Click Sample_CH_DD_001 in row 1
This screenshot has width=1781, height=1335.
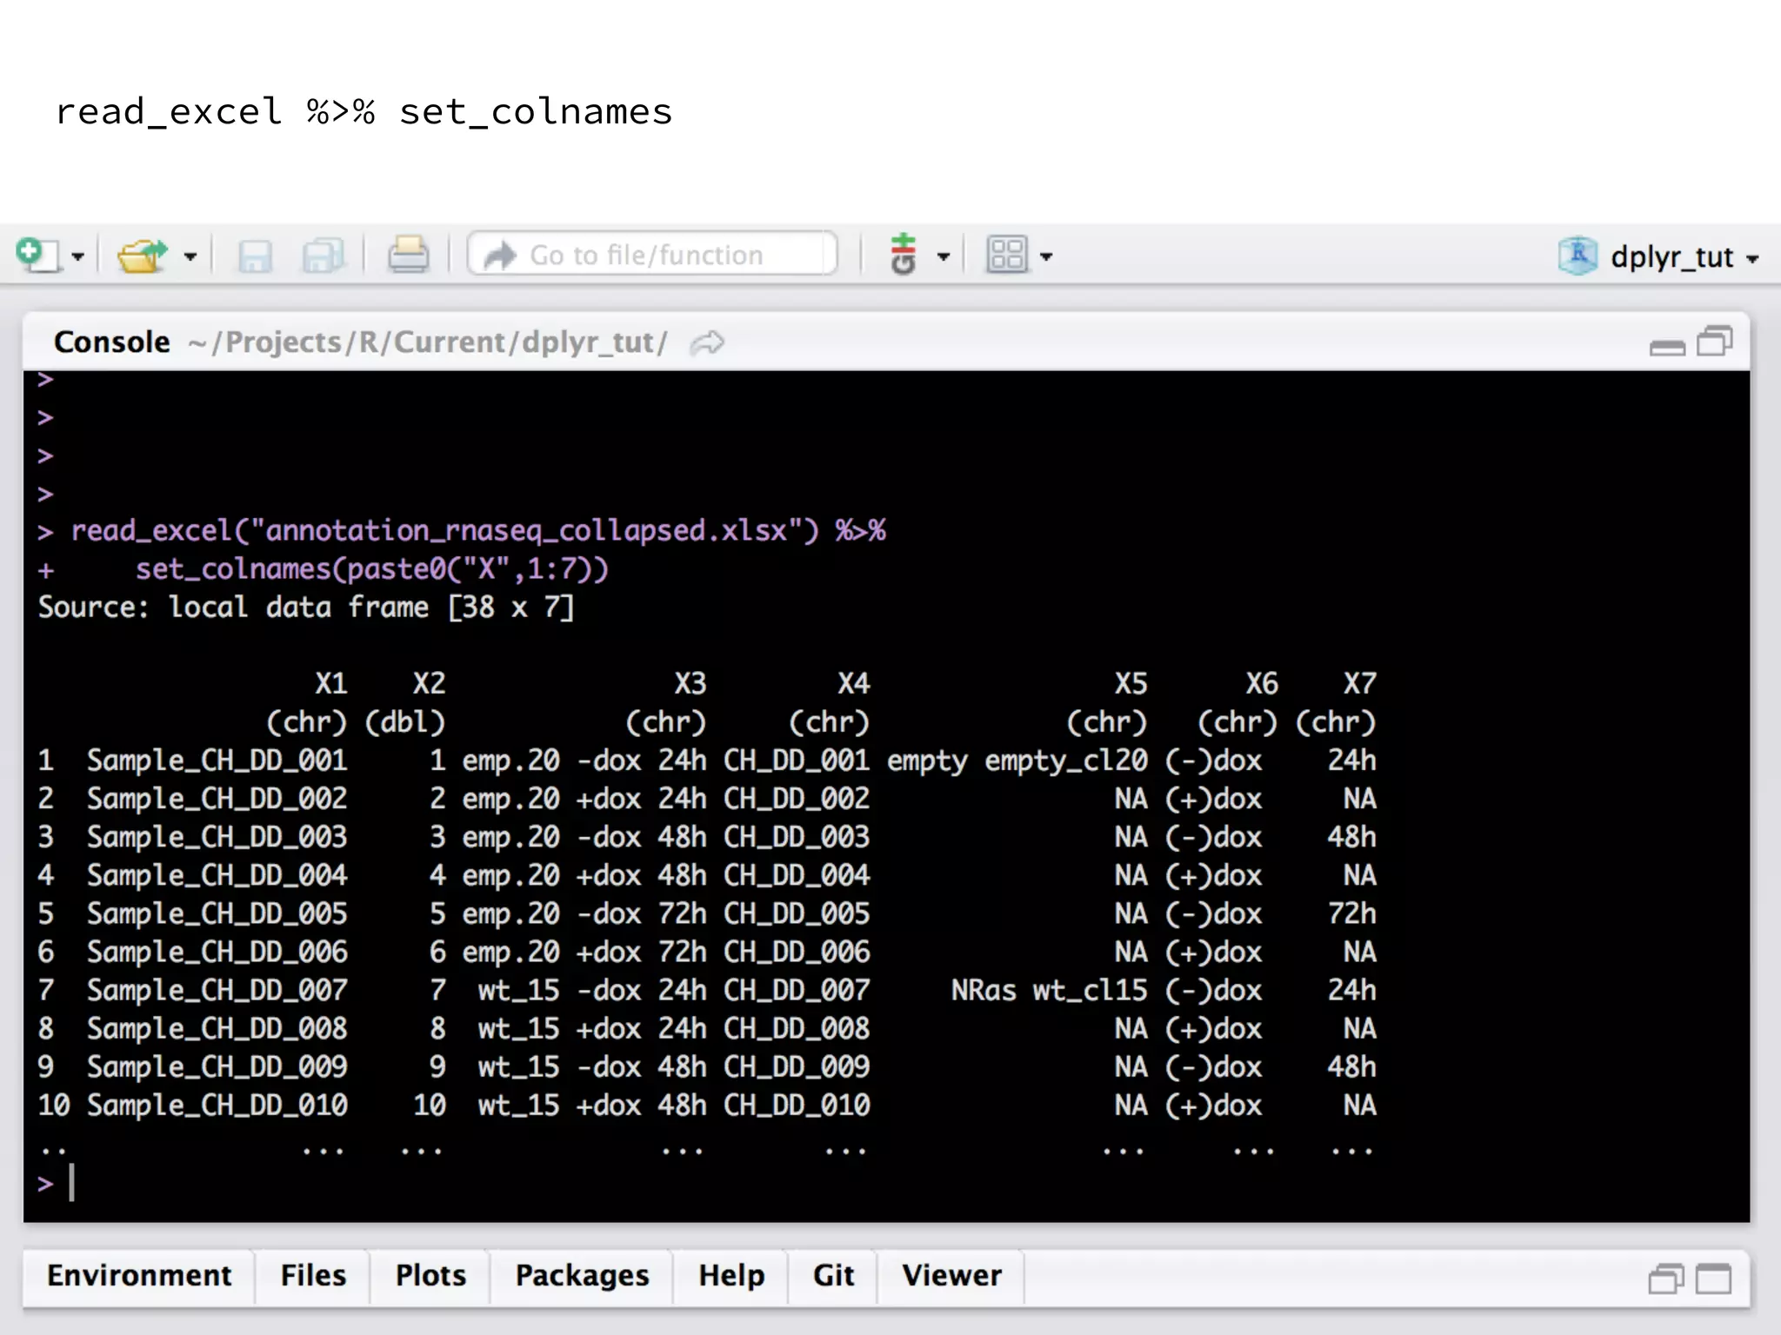[x=217, y=760]
